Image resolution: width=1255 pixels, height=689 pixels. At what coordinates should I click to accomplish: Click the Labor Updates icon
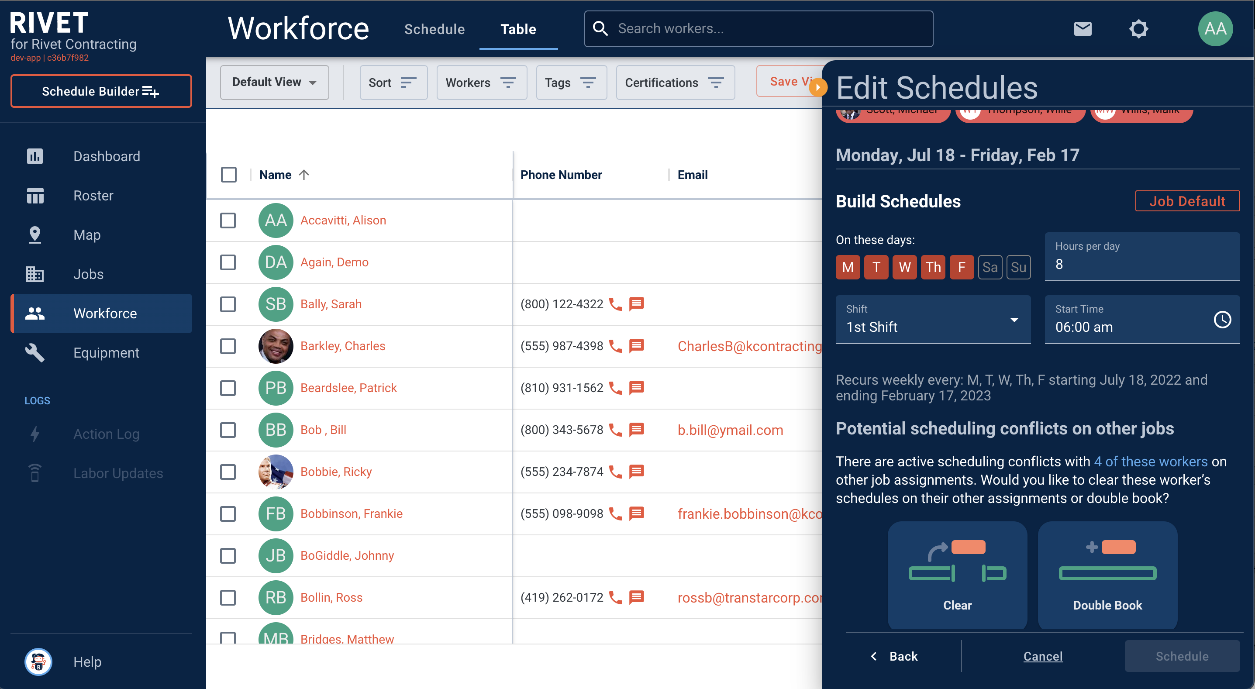34,473
